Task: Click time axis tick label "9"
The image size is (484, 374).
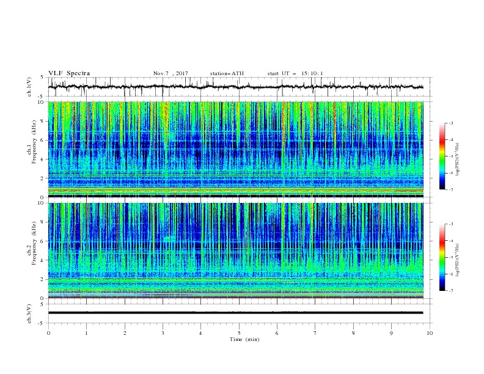Action: tap(391, 333)
